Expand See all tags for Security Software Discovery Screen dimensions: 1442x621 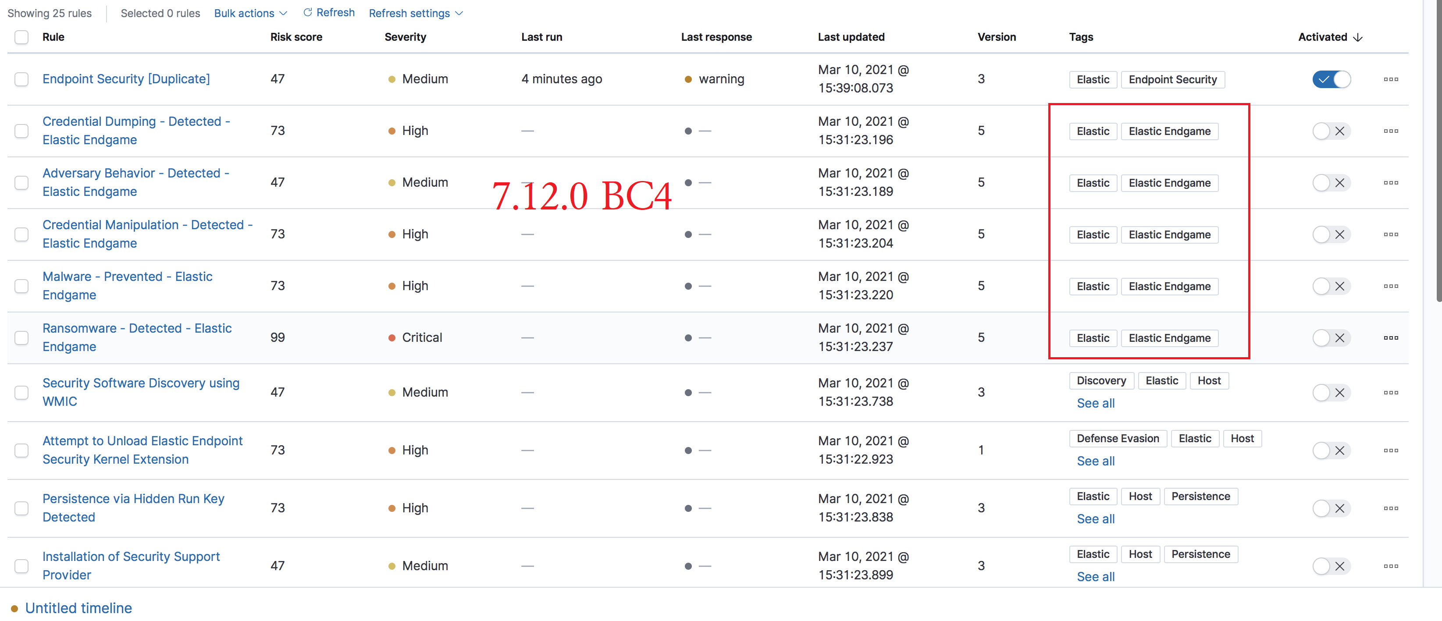pyautogui.click(x=1095, y=403)
